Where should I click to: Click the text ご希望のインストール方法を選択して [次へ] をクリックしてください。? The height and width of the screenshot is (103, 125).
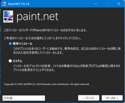[x=43, y=38]
